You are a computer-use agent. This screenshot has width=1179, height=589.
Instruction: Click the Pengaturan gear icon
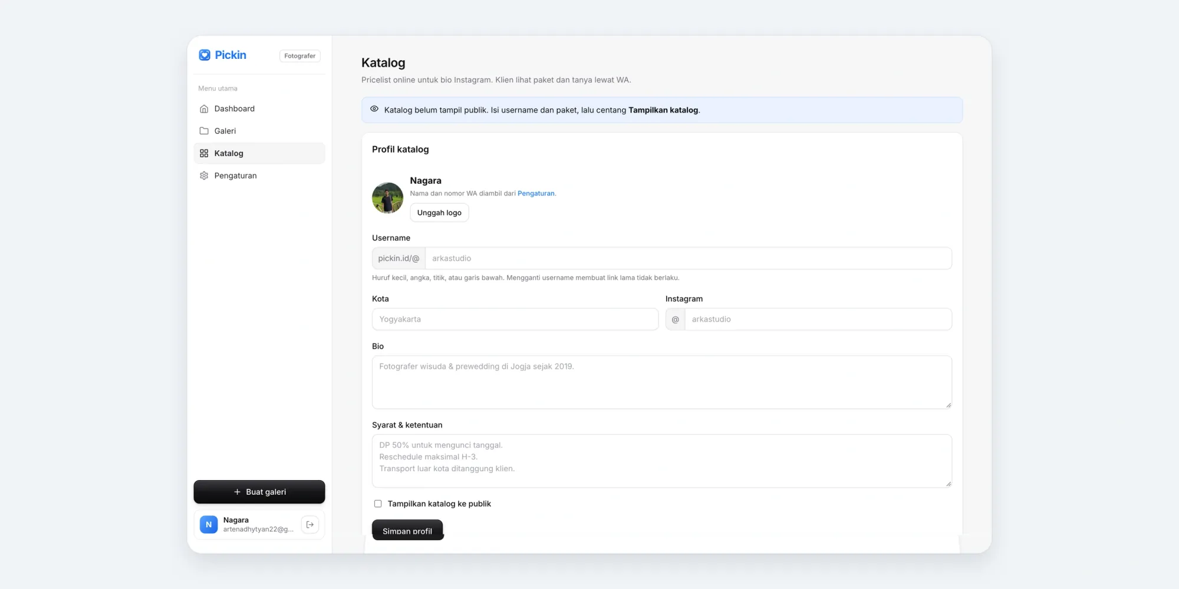pos(204,176)
